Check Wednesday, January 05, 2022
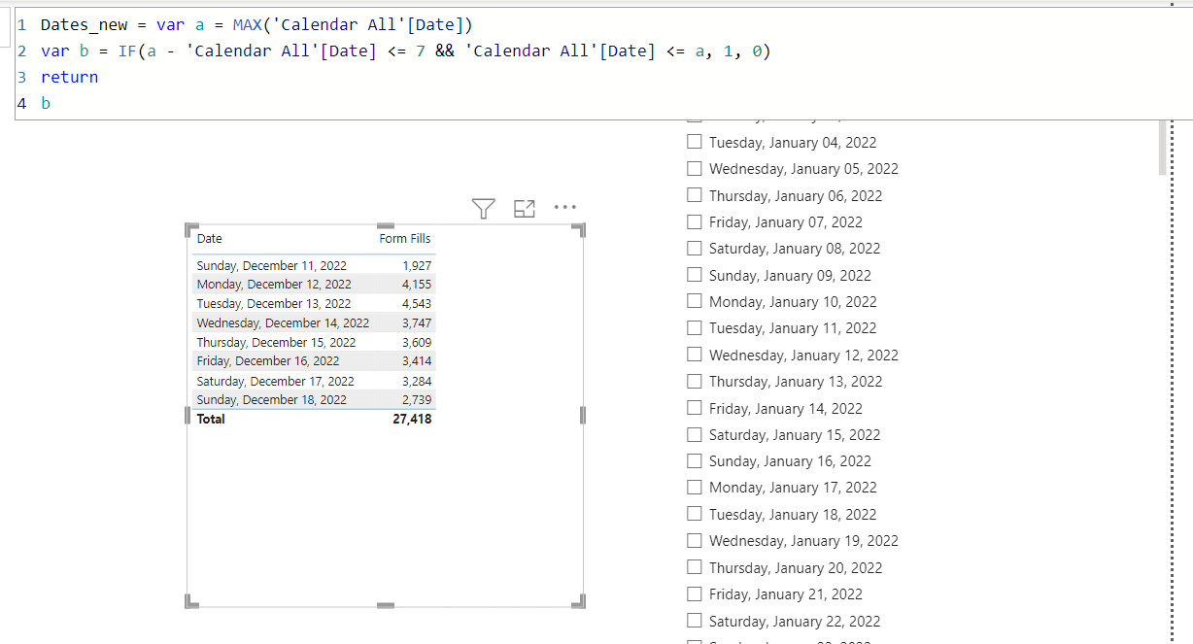This screenshot has width=1193, height=644. coord(694,168)
